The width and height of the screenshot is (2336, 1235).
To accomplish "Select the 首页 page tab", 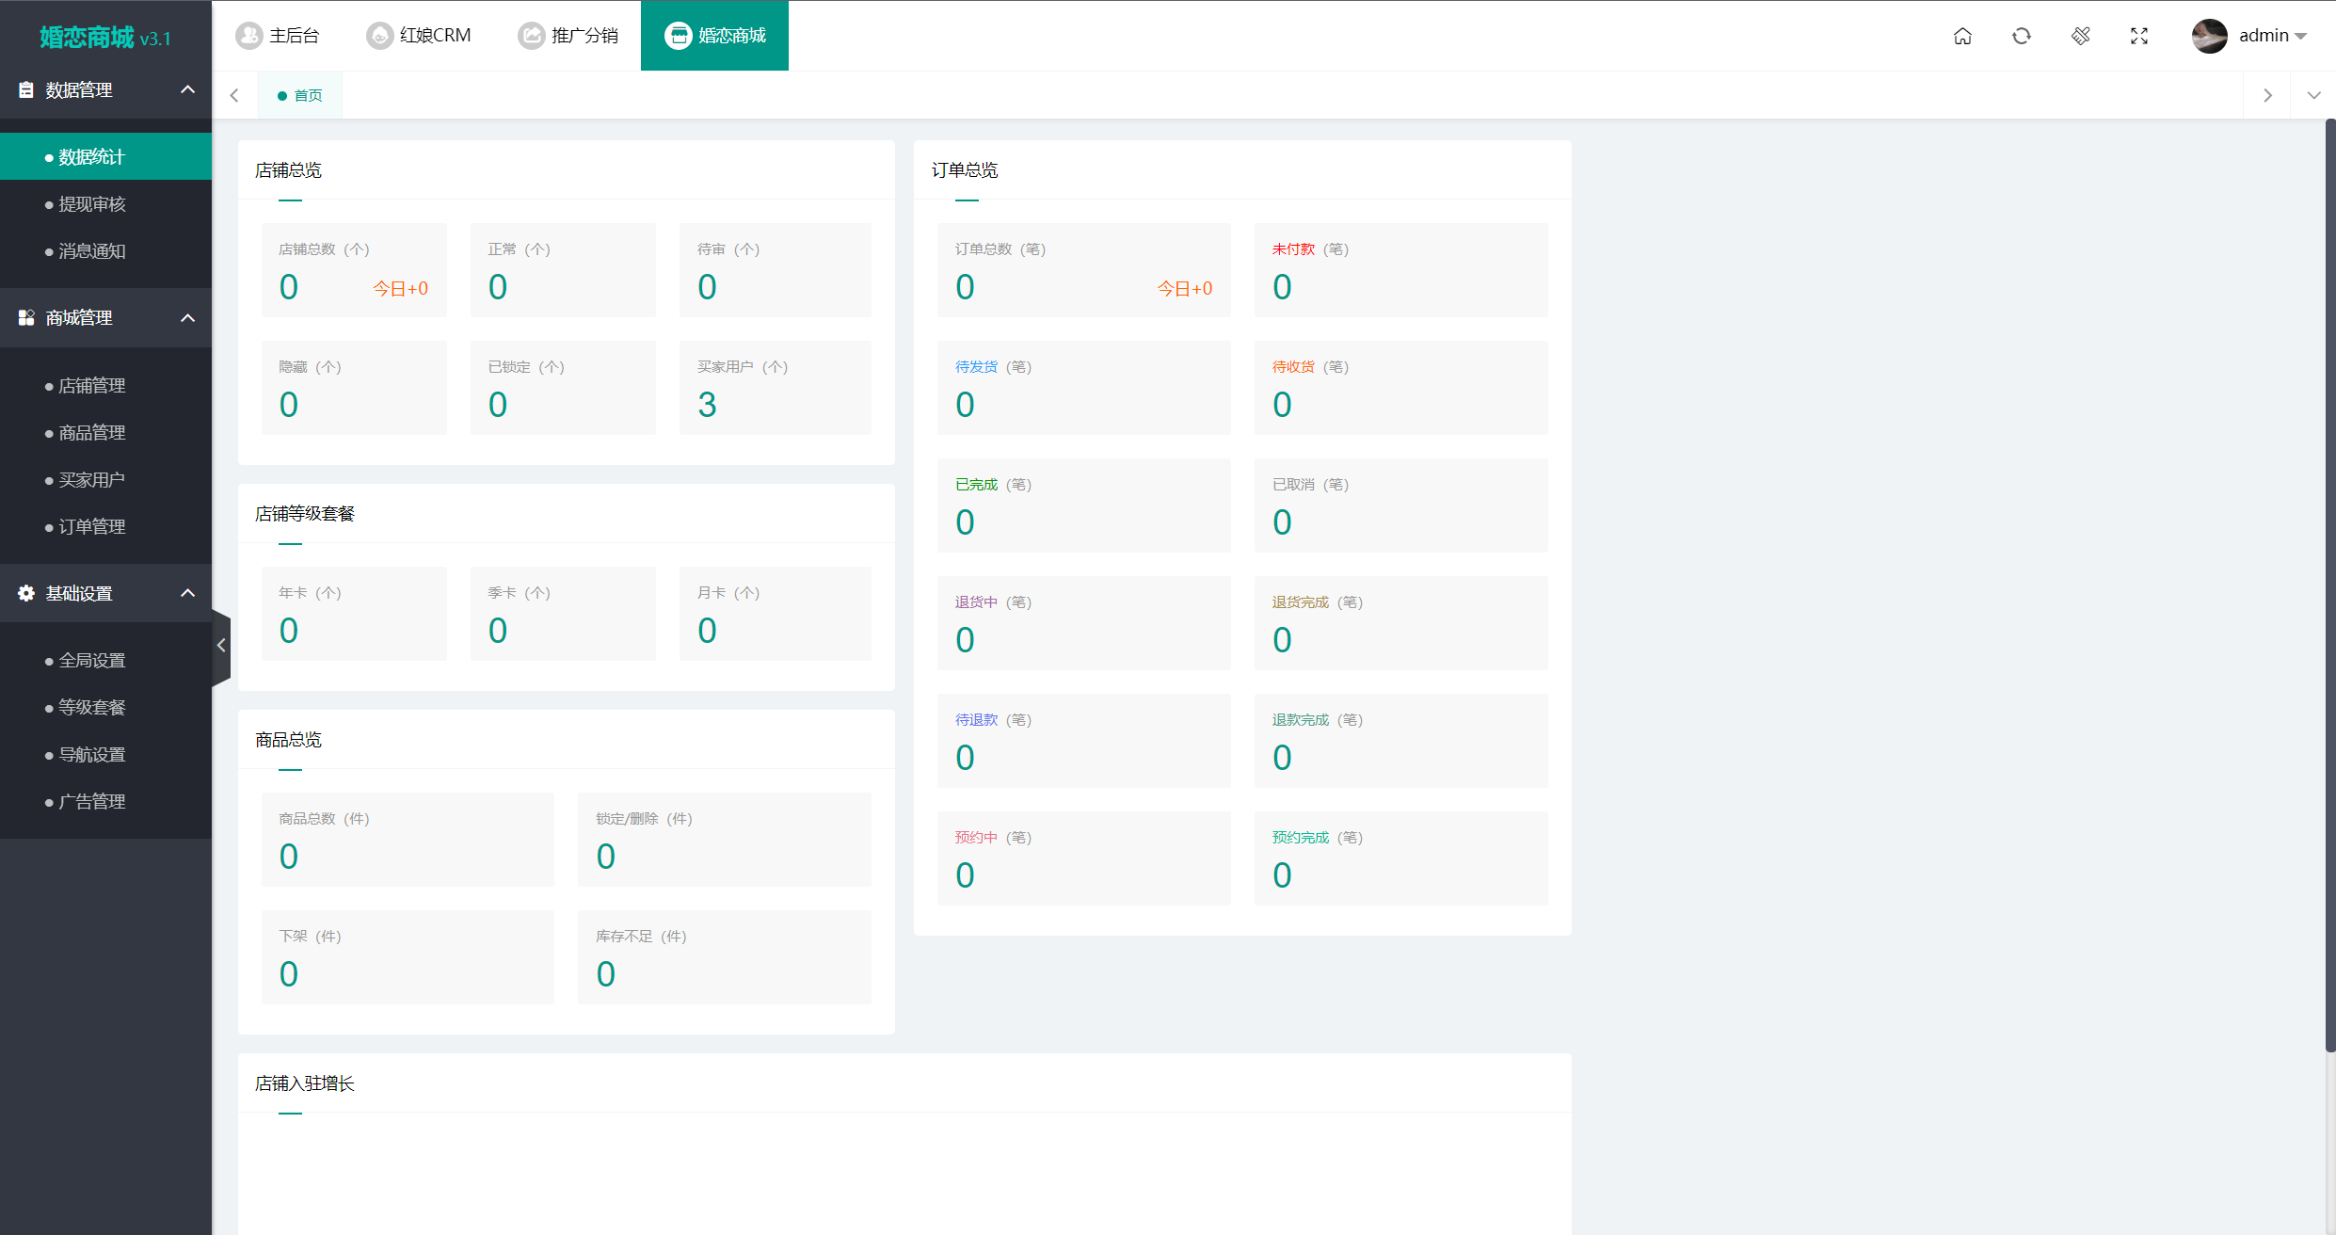I will [301, 95].
